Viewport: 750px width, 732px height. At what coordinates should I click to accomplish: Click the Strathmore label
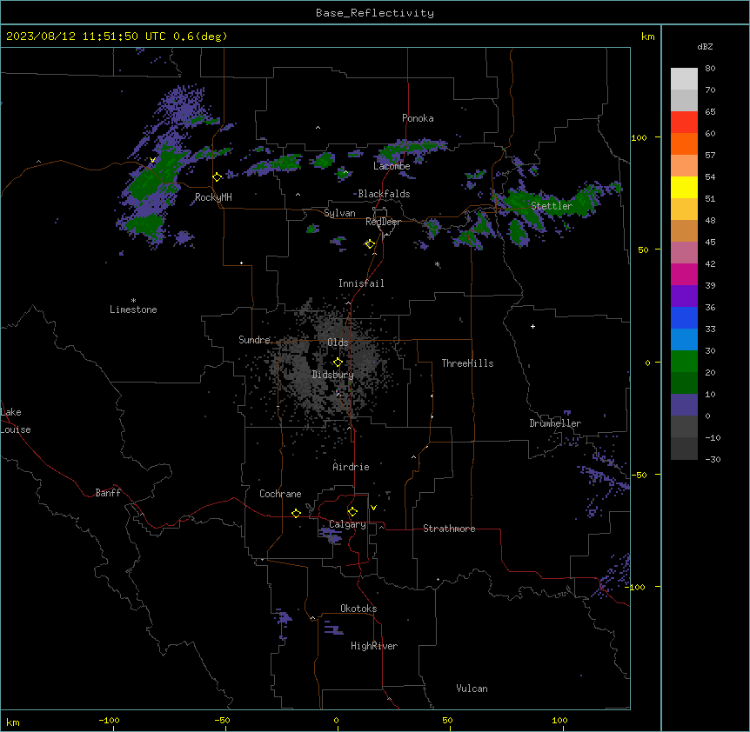point(449,529)
